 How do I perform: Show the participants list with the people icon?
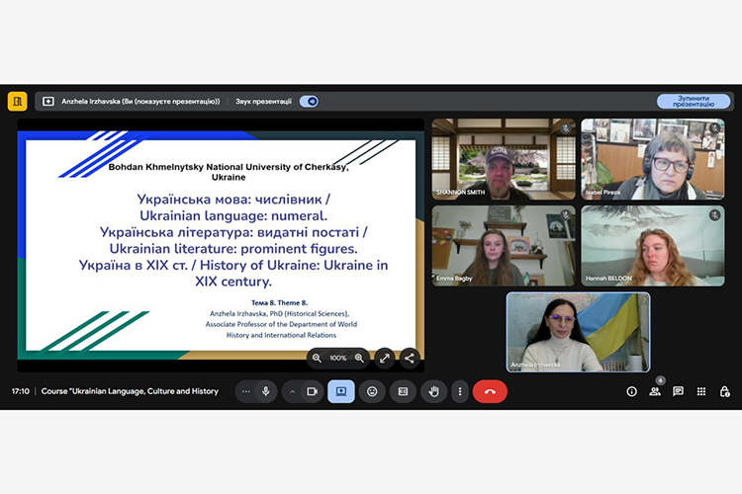(x=655, y=391)
